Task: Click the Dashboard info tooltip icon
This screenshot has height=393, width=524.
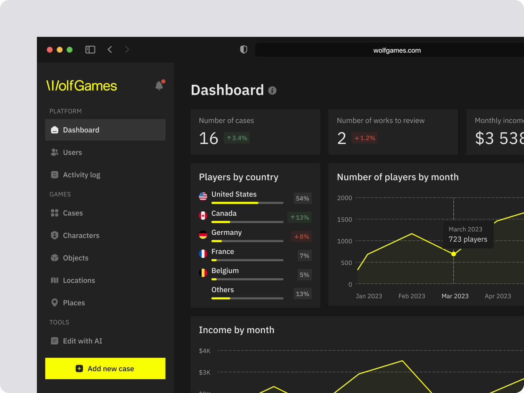Action: coord(273,91)
